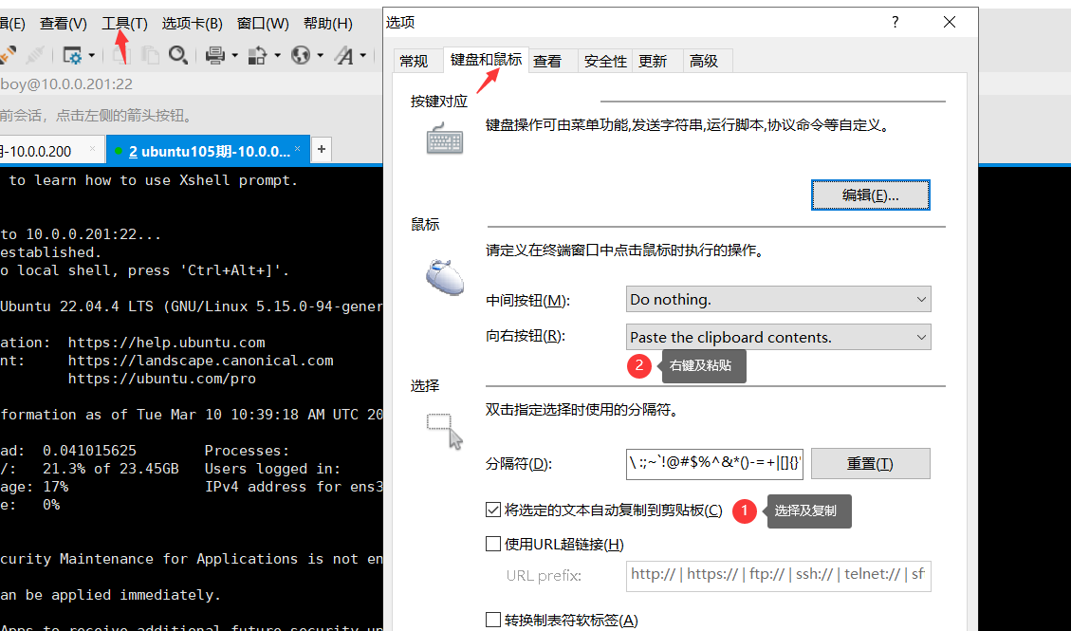Enable the 使用URL超链接 checkbox

tap(493, 544)
